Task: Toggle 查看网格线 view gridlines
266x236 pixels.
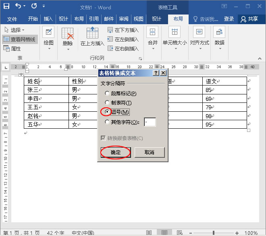Action: pos(20,39)
